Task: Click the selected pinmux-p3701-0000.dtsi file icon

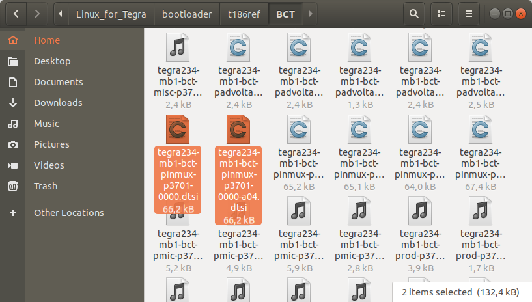Action: point(178,129)
